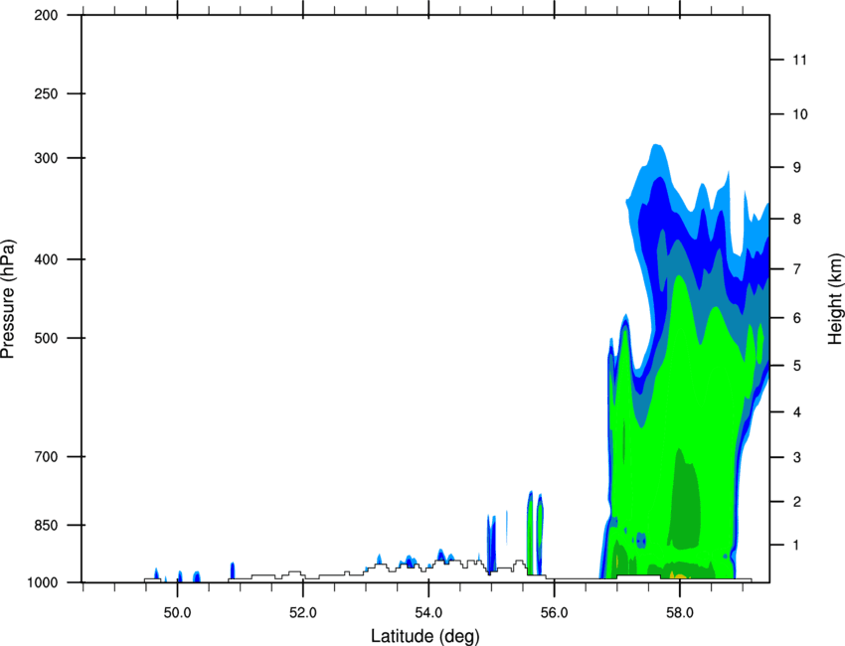Click the orange contour maximum near surface

[x=678, y=576]
